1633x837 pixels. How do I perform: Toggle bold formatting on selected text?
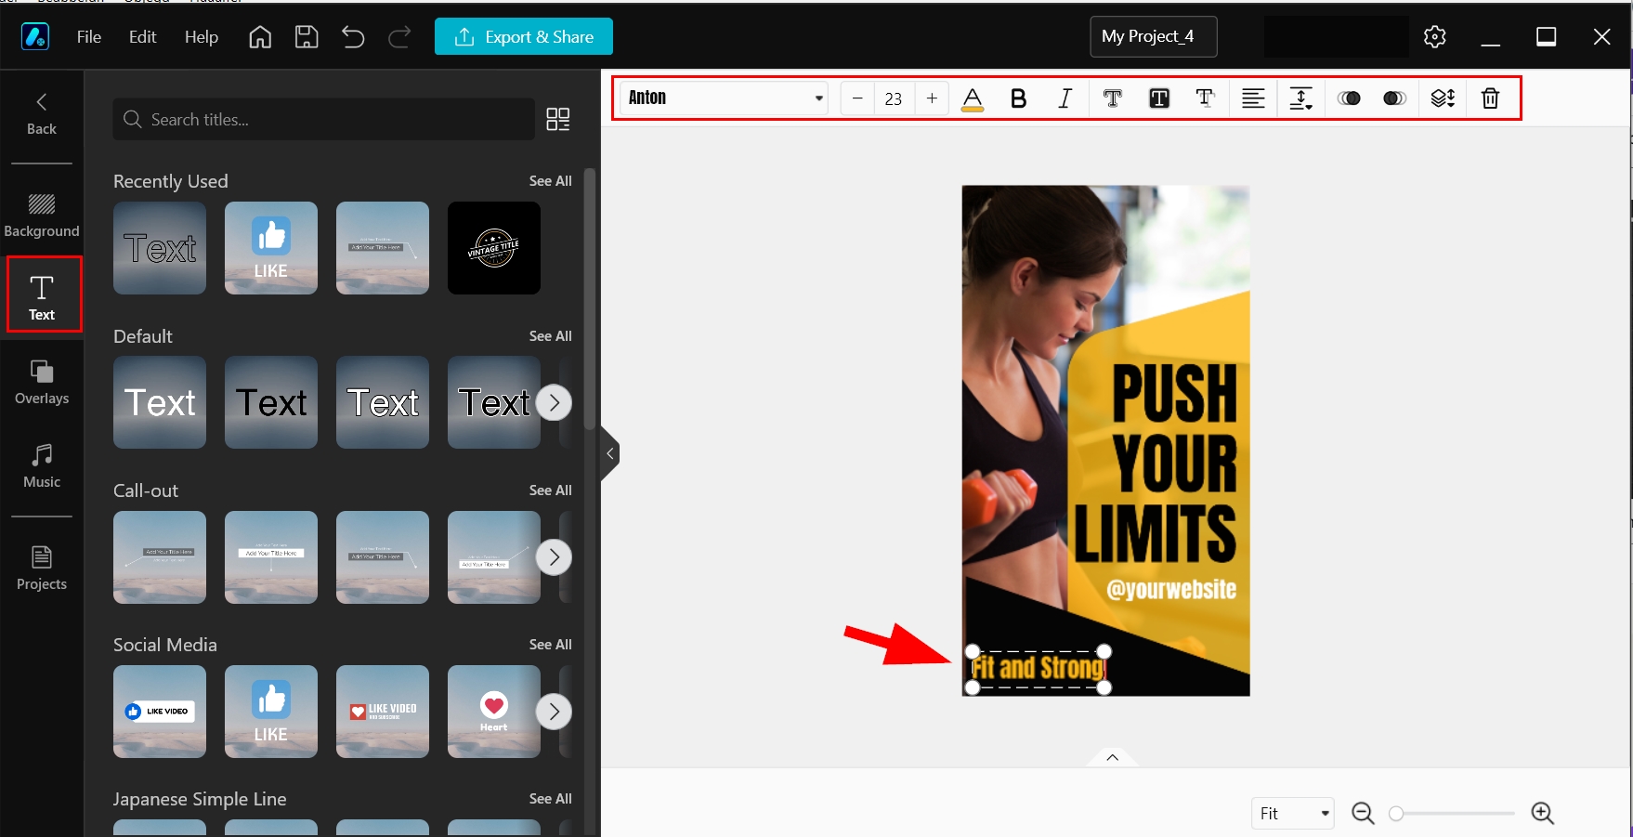[x=1018, y=98]
